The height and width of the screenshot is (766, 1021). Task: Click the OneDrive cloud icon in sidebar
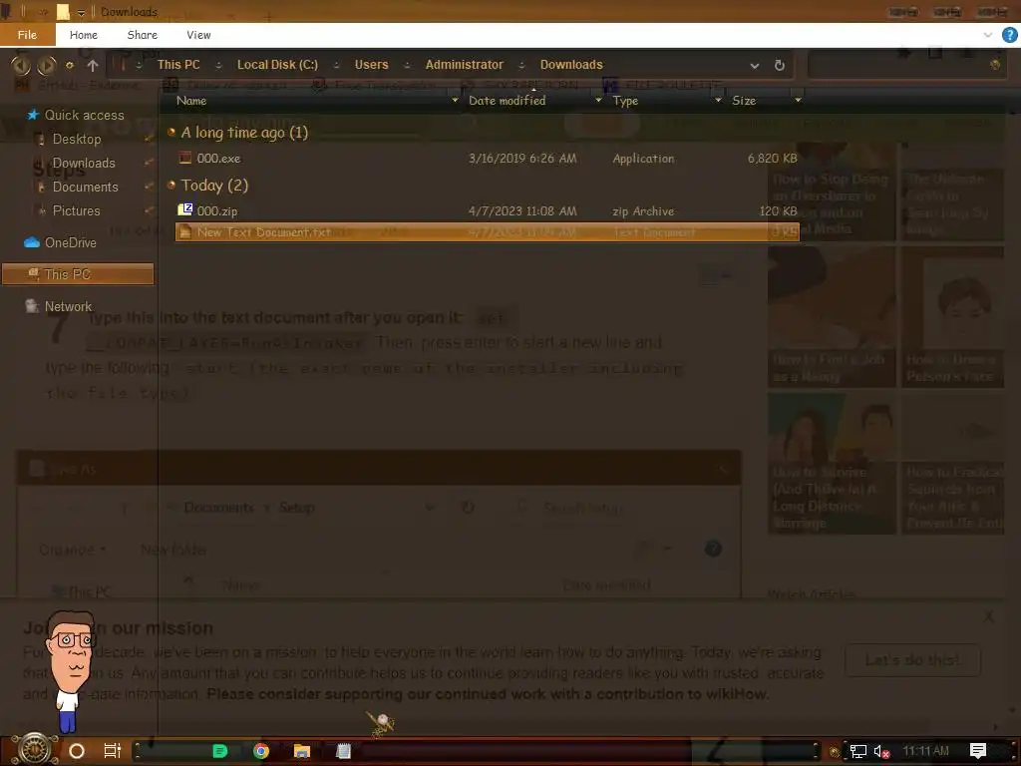(x=32, y=242)
